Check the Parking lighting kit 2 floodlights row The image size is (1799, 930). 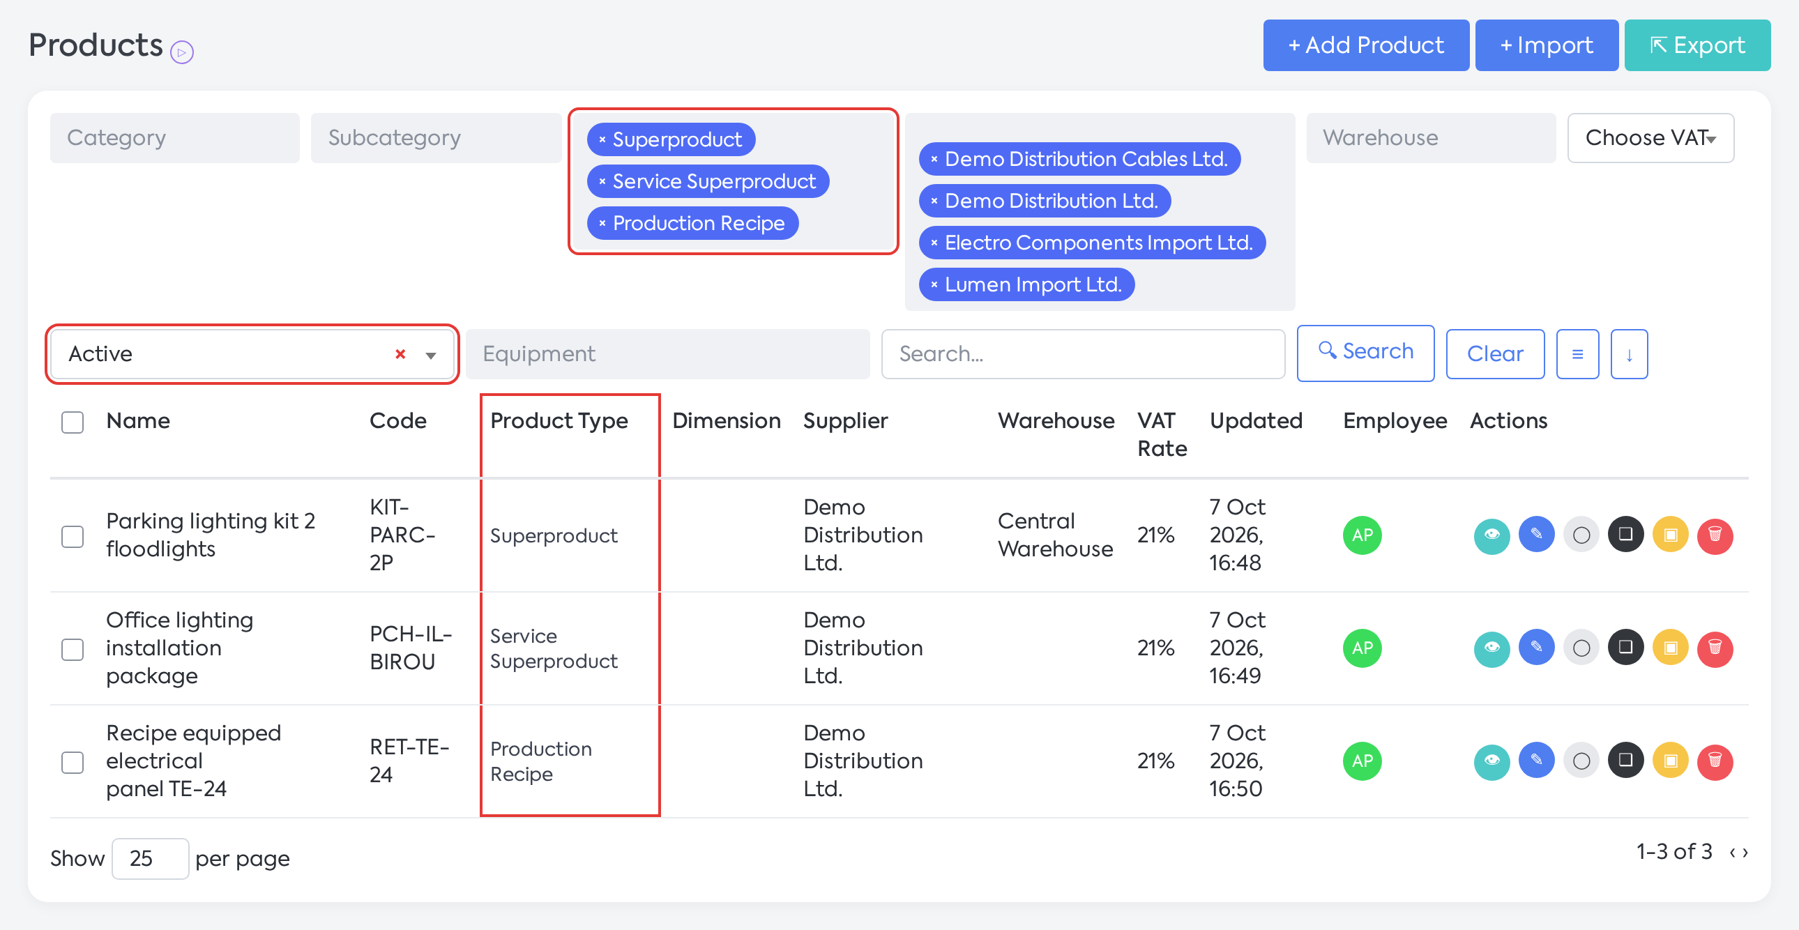coord(73,536)
